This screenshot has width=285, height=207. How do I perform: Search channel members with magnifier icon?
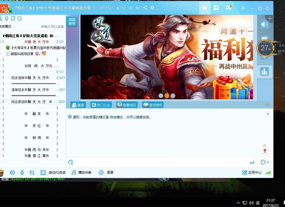(20, 19)
